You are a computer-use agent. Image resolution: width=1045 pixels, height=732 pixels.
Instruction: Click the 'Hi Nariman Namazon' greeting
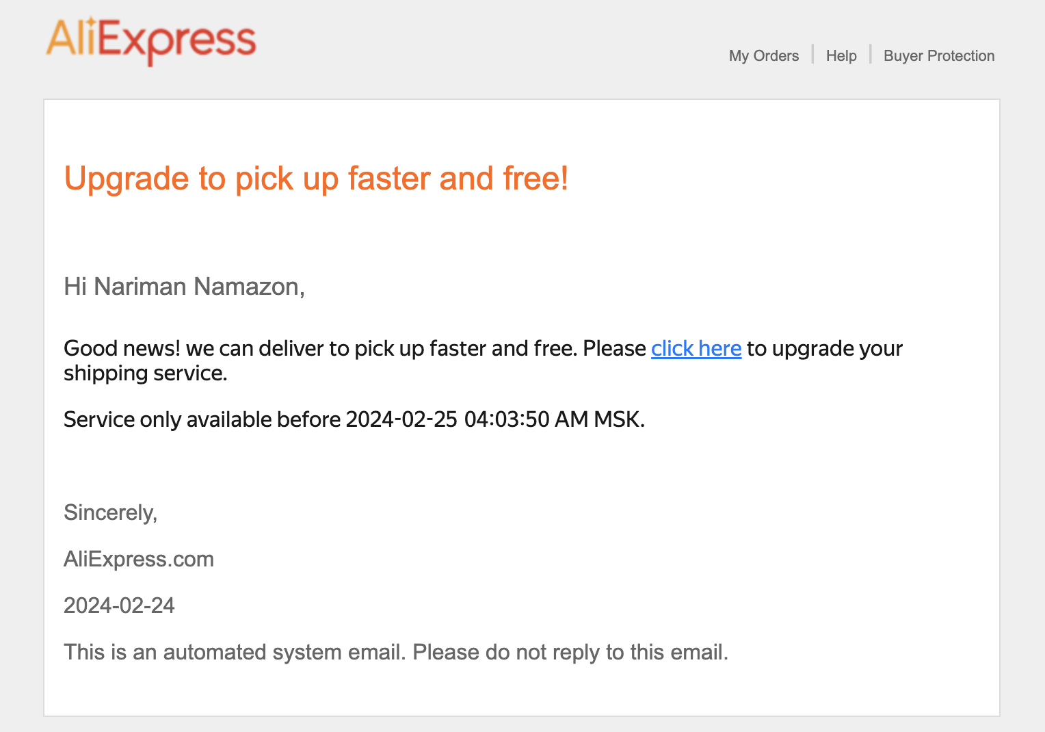coord(184,287)
